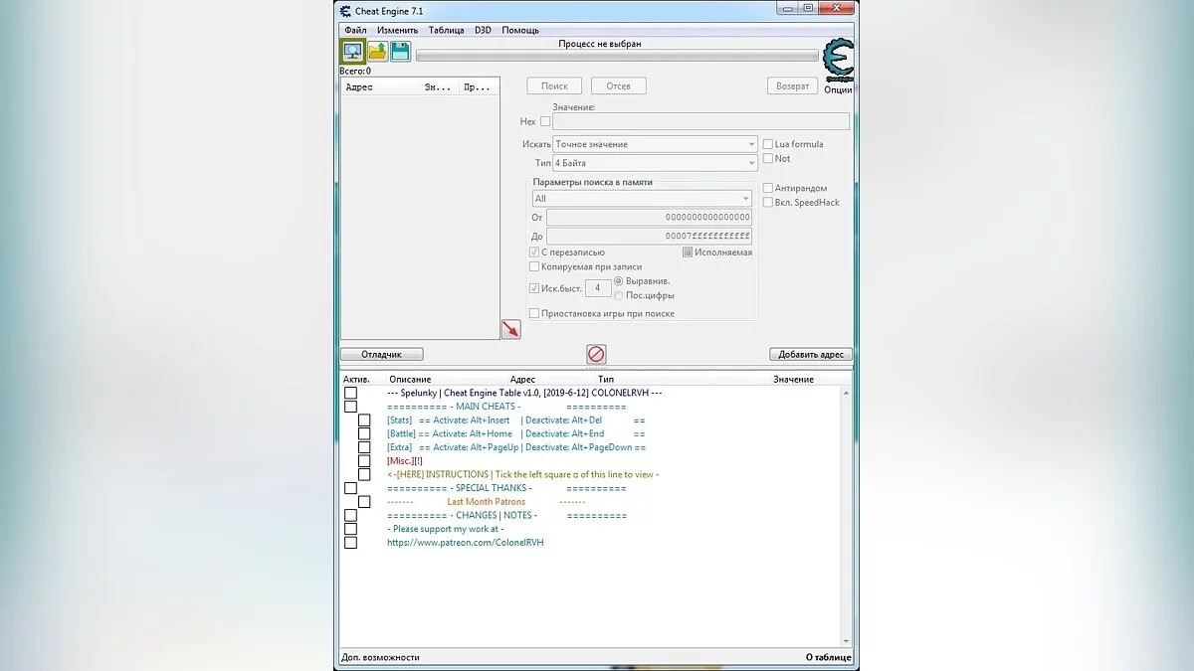Toggle the С перезаписью checkbox

[534, 252]
